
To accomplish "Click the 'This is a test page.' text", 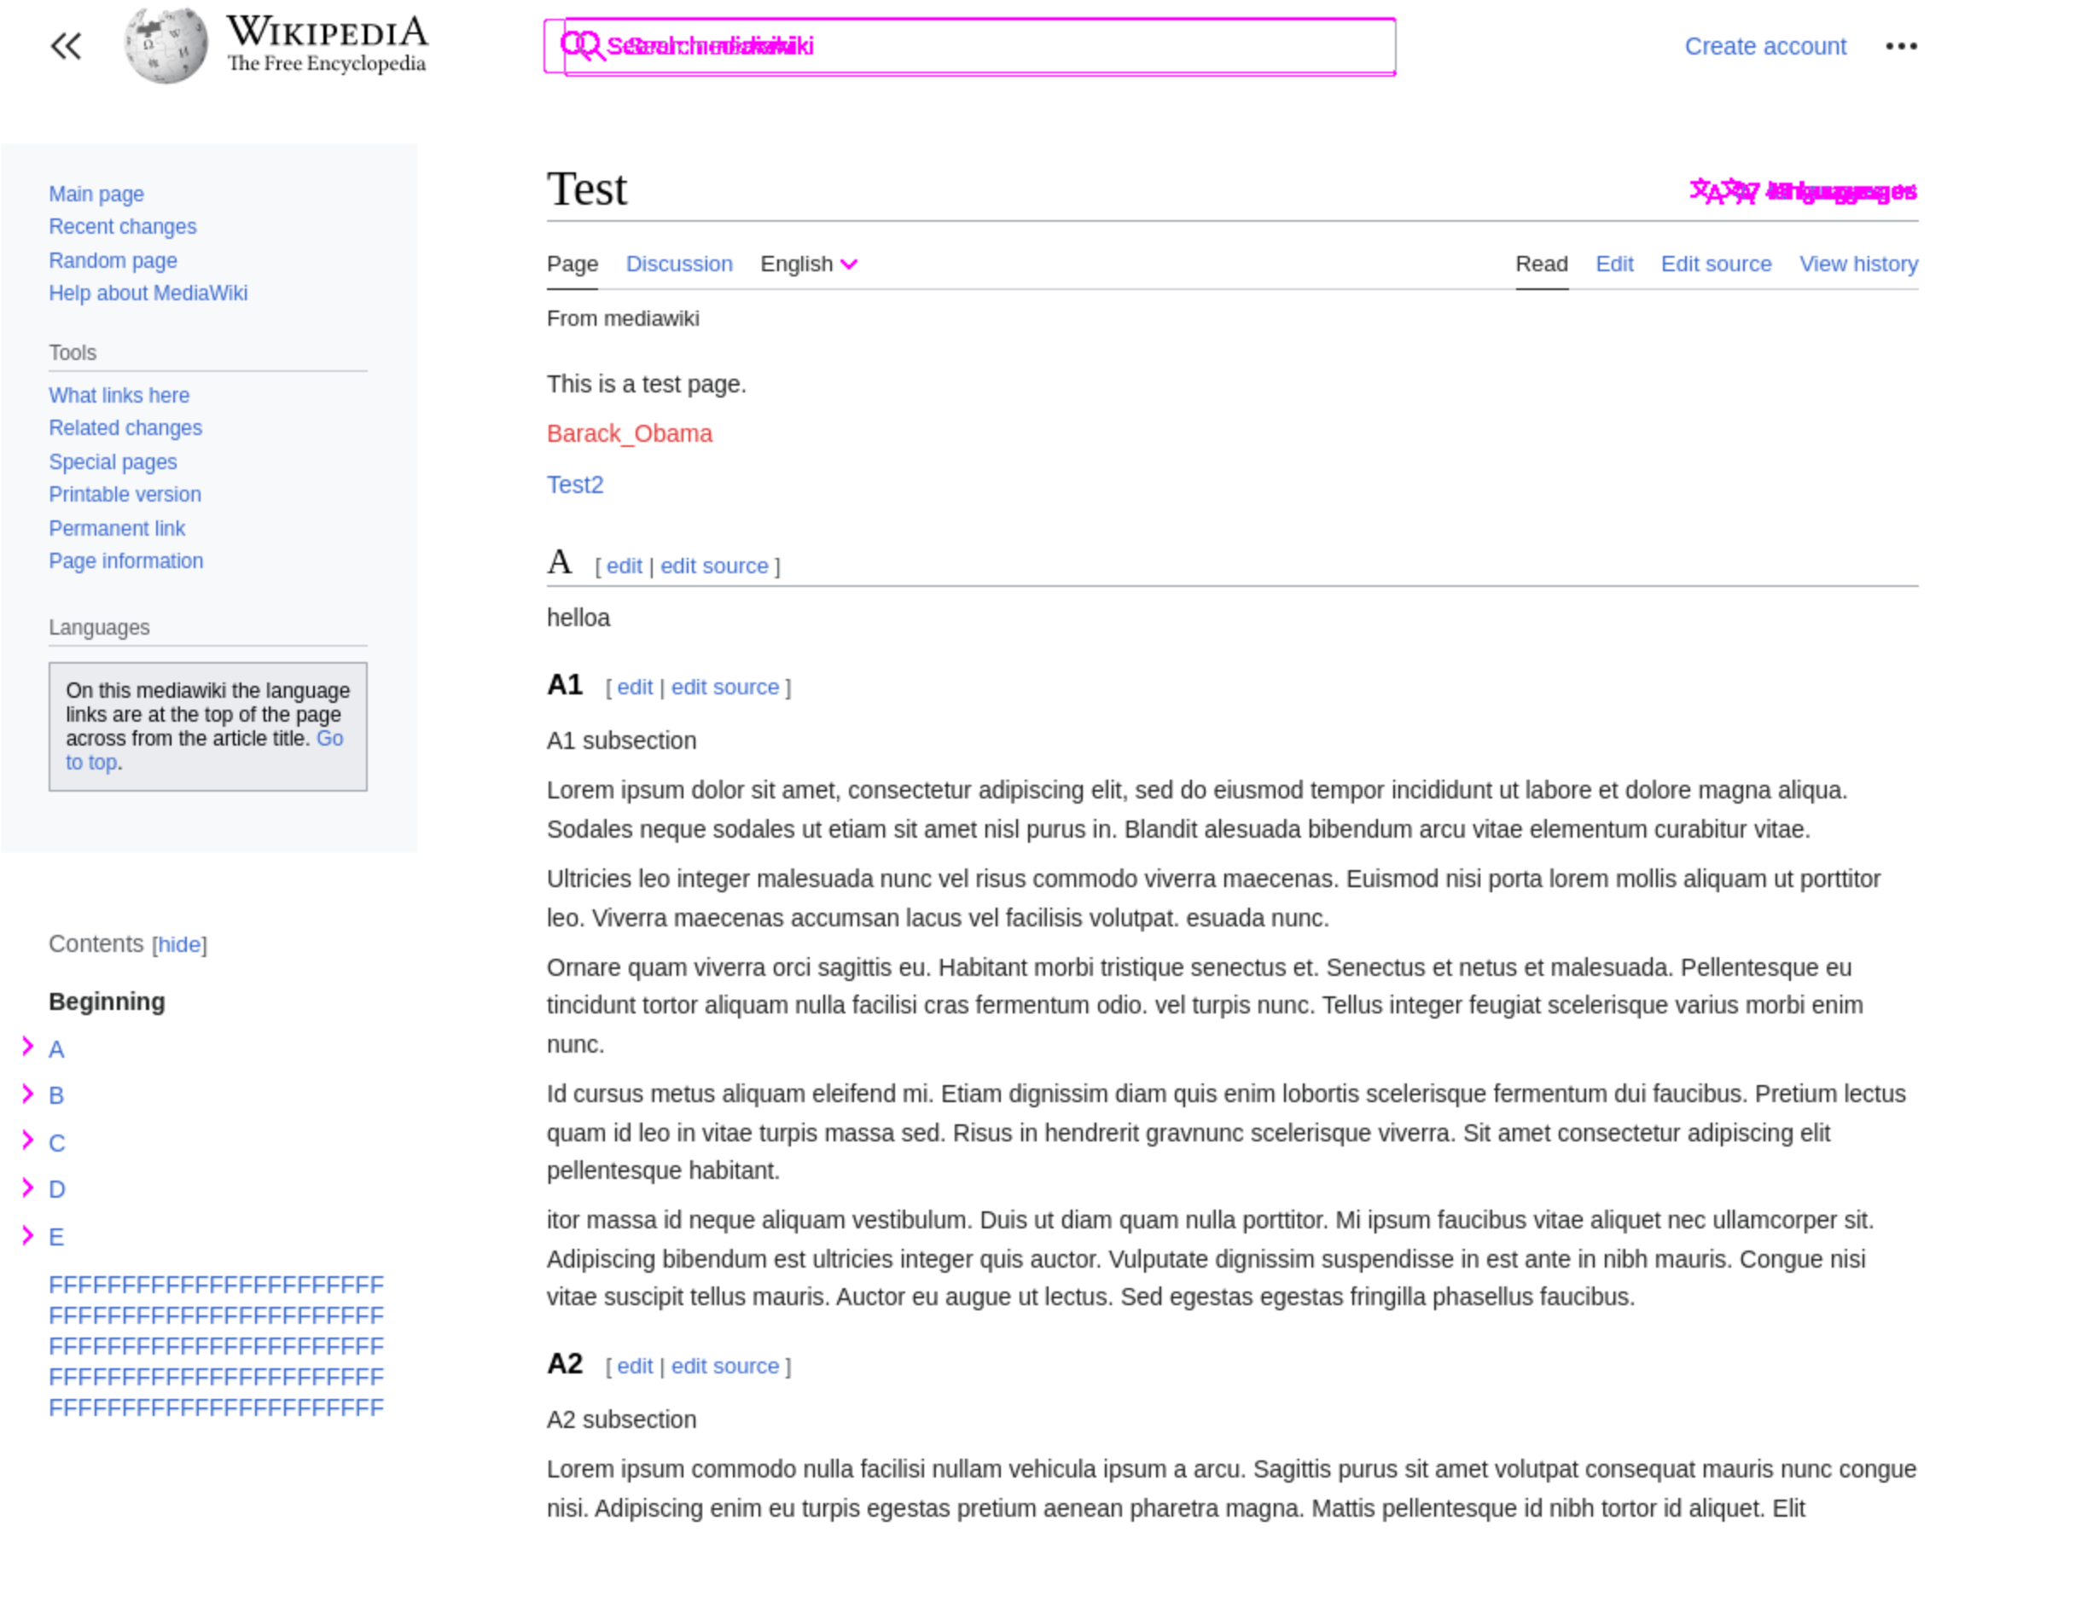I will pos(646,384).
